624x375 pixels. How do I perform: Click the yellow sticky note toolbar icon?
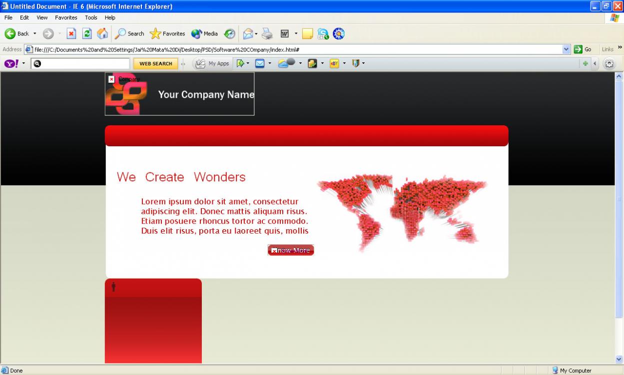click(x=308, y=33)
